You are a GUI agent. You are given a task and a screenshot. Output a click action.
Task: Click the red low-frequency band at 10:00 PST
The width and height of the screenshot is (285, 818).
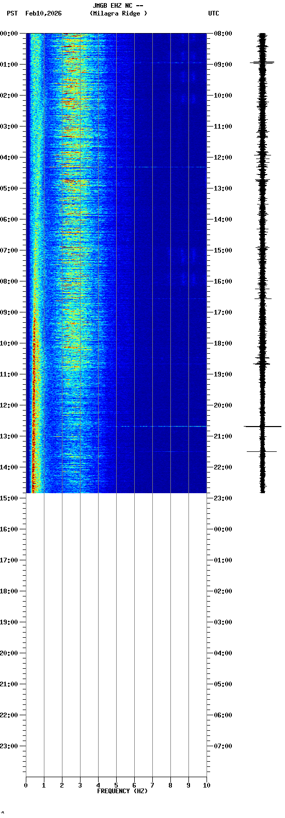35,343
